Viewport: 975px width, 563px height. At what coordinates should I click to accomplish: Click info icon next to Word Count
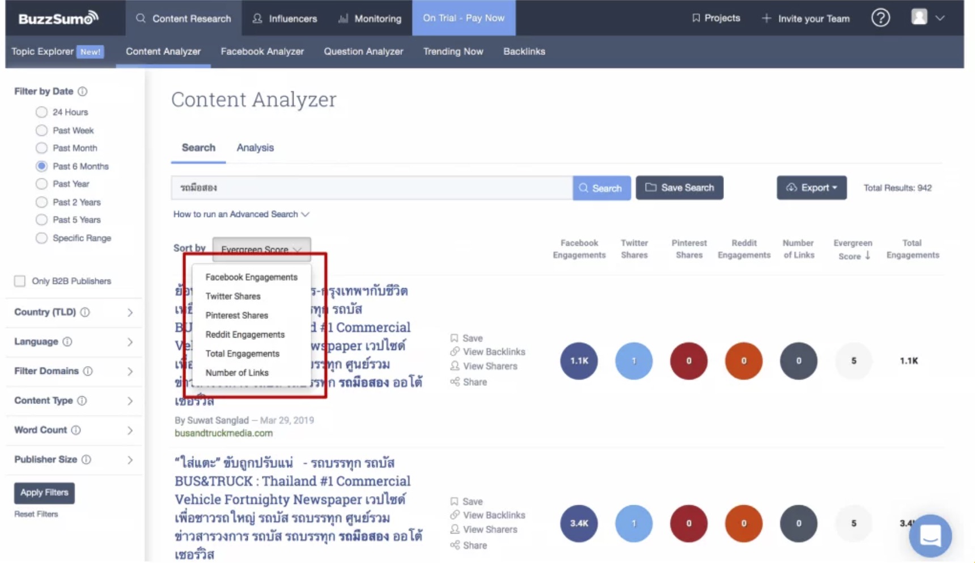pyautogui.click(x=76, y=430)
